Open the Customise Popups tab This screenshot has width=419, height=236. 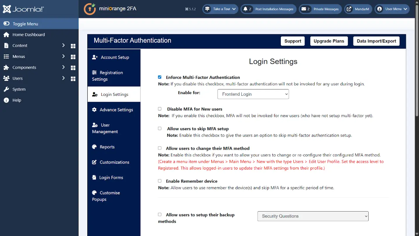[114, 196]
